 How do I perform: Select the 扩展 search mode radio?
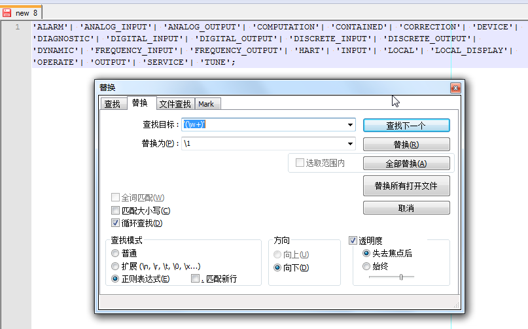tap(115, 266)
